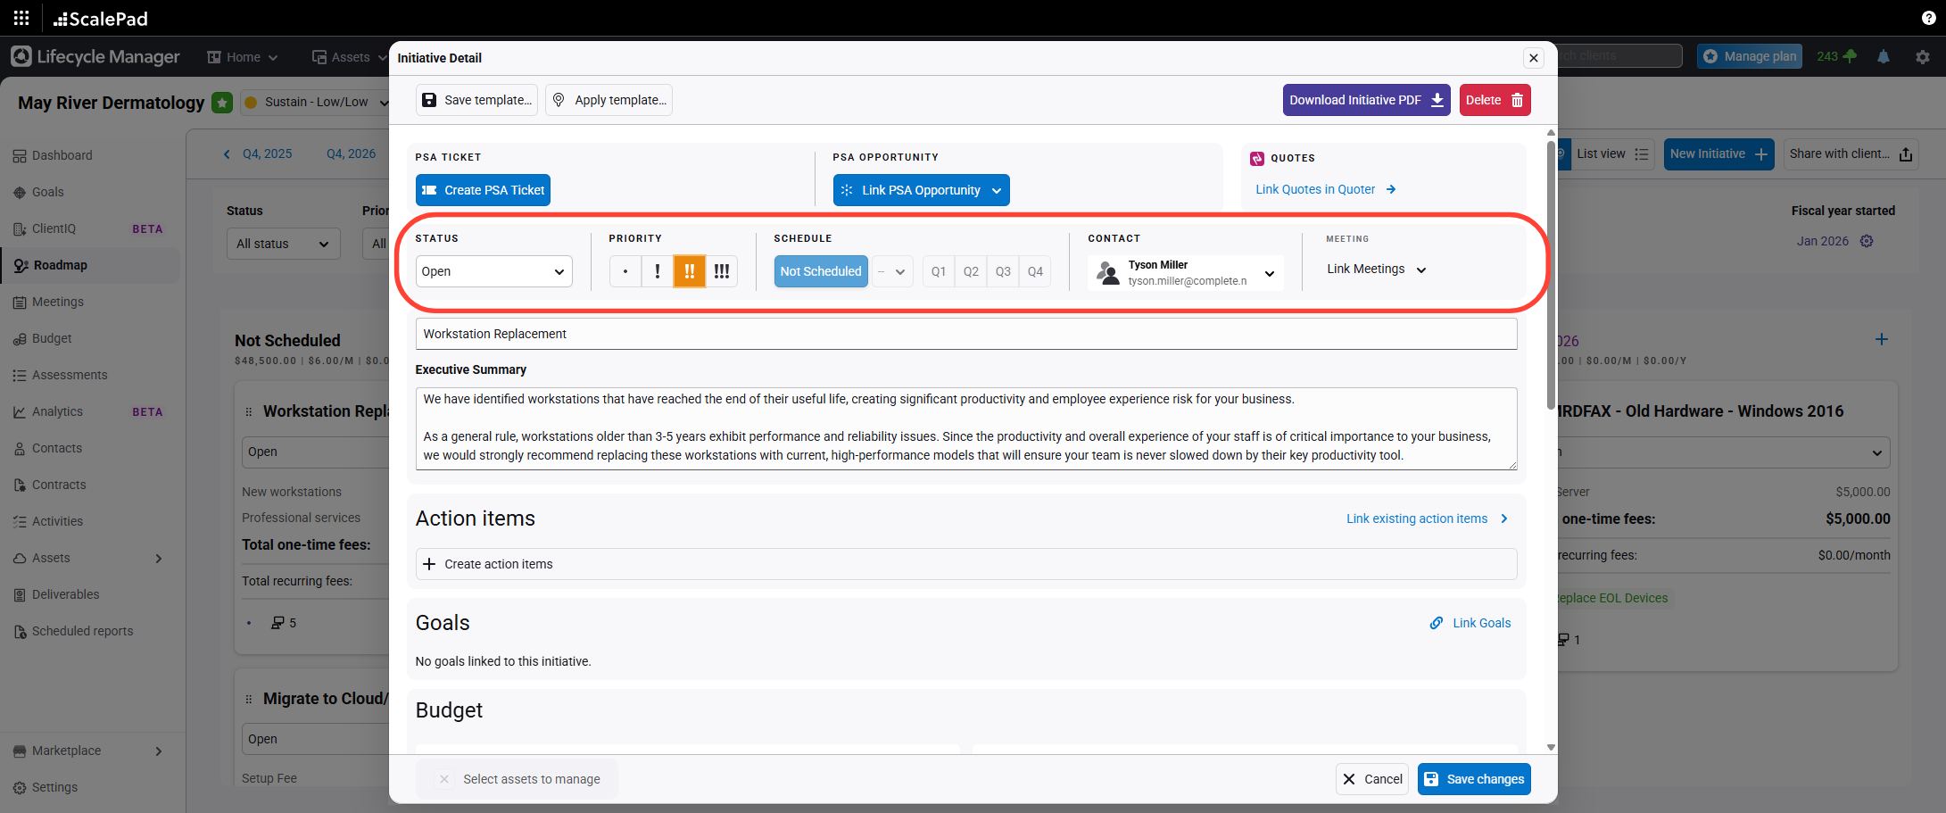Image resolution: width=1946 pixels, height=813 pixels.
Task: Schedule the initiative for Q3
Action: point(1003,271)
